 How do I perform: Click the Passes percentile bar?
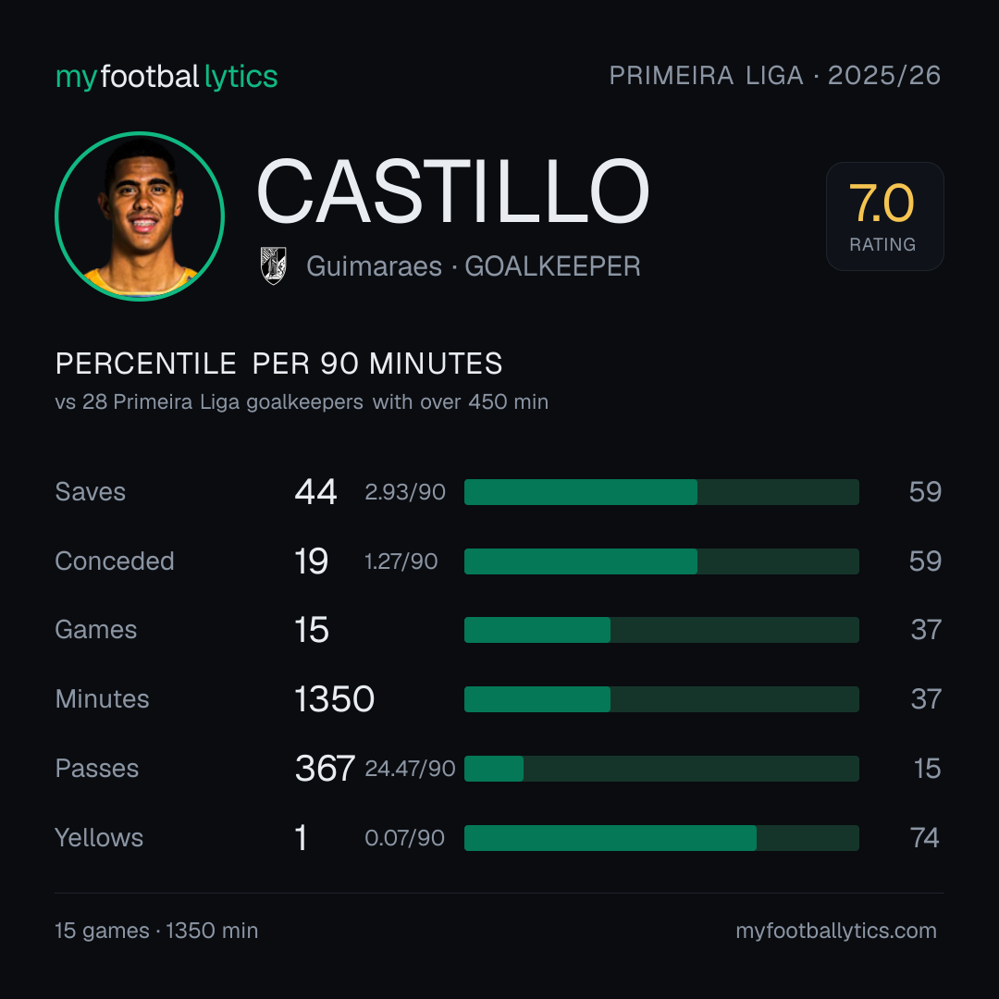(661, 769)
